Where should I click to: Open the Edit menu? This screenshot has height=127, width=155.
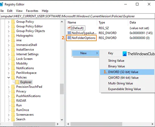pyautogui.click(x=10, y=11)
